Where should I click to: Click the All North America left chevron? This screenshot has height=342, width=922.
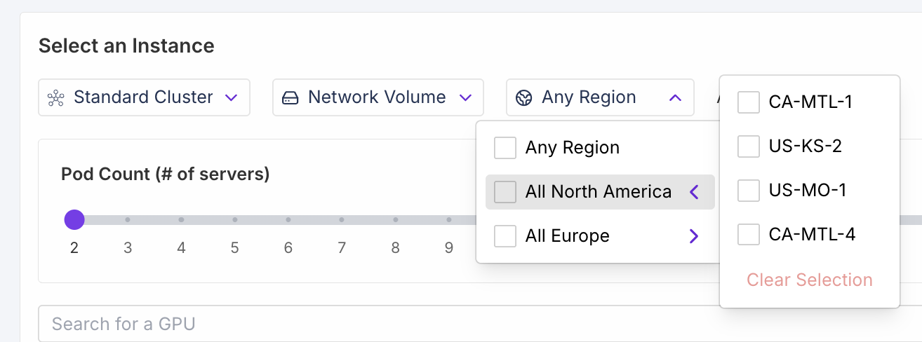click(694, 192)
